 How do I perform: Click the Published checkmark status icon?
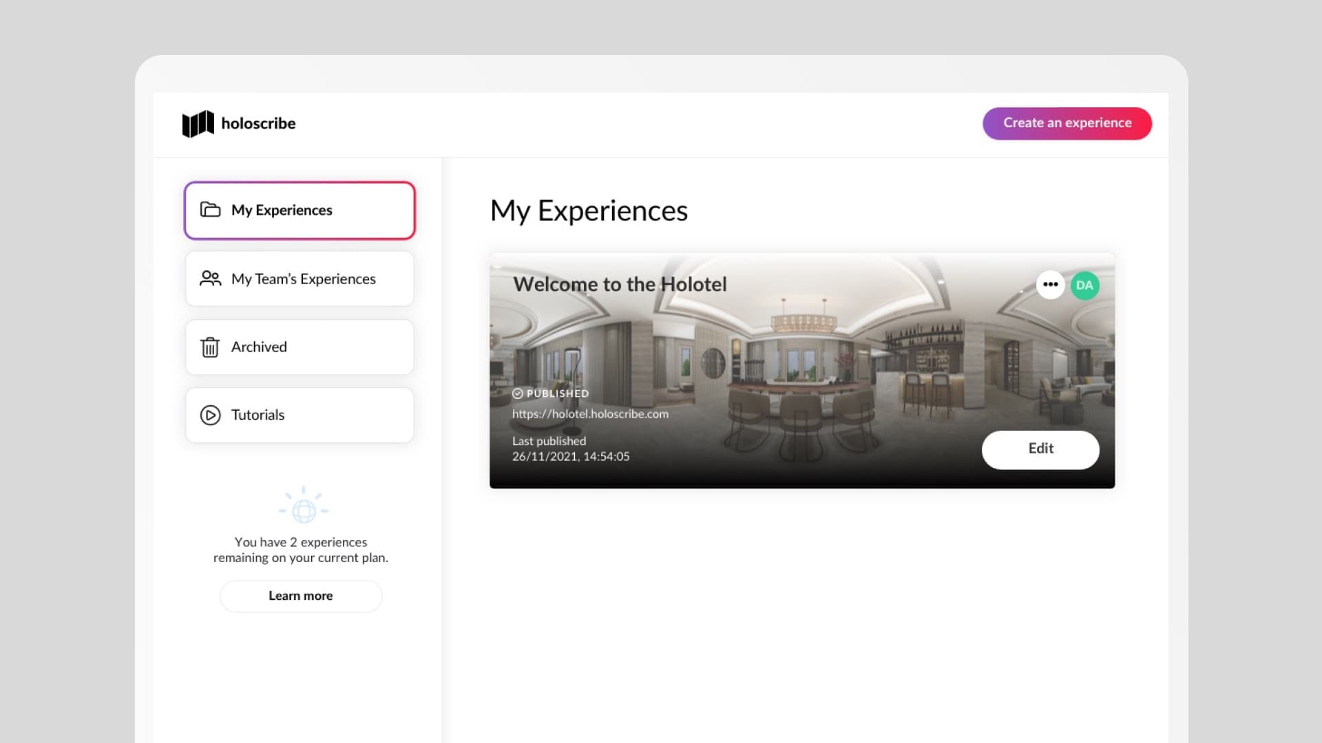(518, 394)
